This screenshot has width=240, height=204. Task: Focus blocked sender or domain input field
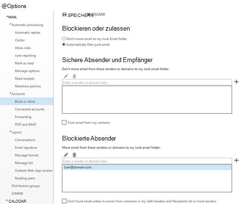[x=147, y=161]
